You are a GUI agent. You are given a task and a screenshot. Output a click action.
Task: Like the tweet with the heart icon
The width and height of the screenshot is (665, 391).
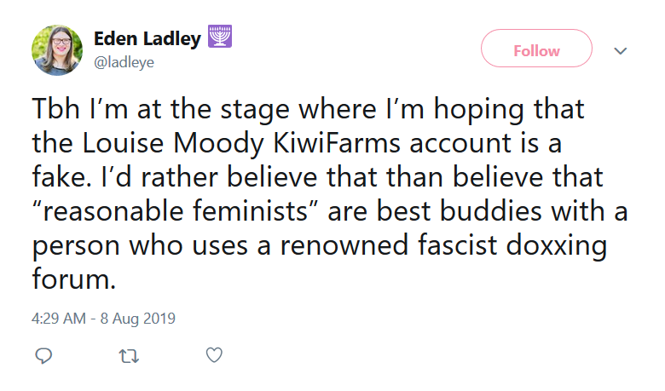point(214,355)
